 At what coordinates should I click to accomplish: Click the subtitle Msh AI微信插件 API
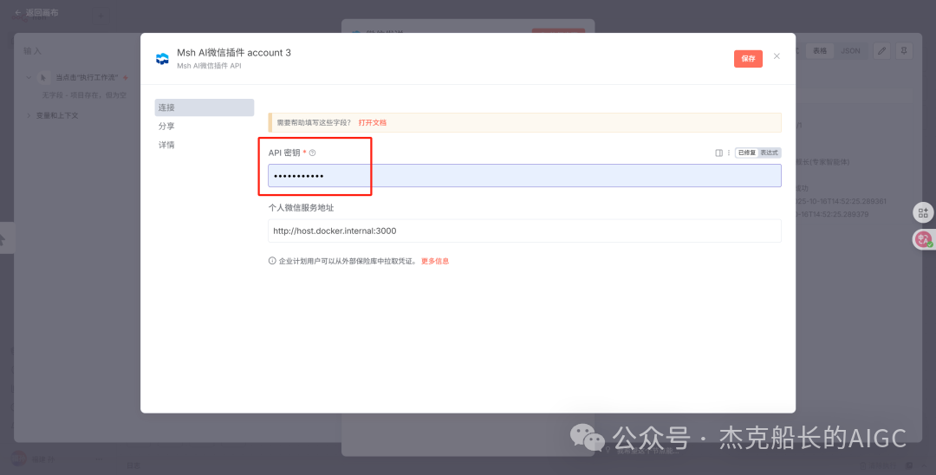209,66
